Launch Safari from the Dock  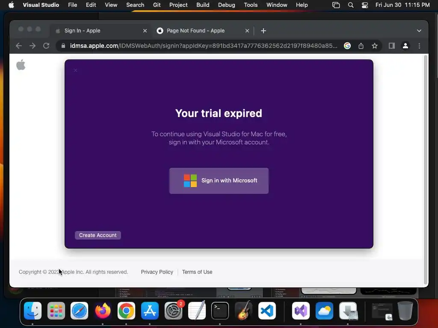tap(79, 311)
